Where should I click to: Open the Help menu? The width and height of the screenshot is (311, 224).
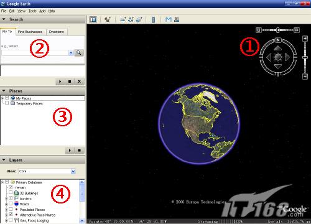52,11
